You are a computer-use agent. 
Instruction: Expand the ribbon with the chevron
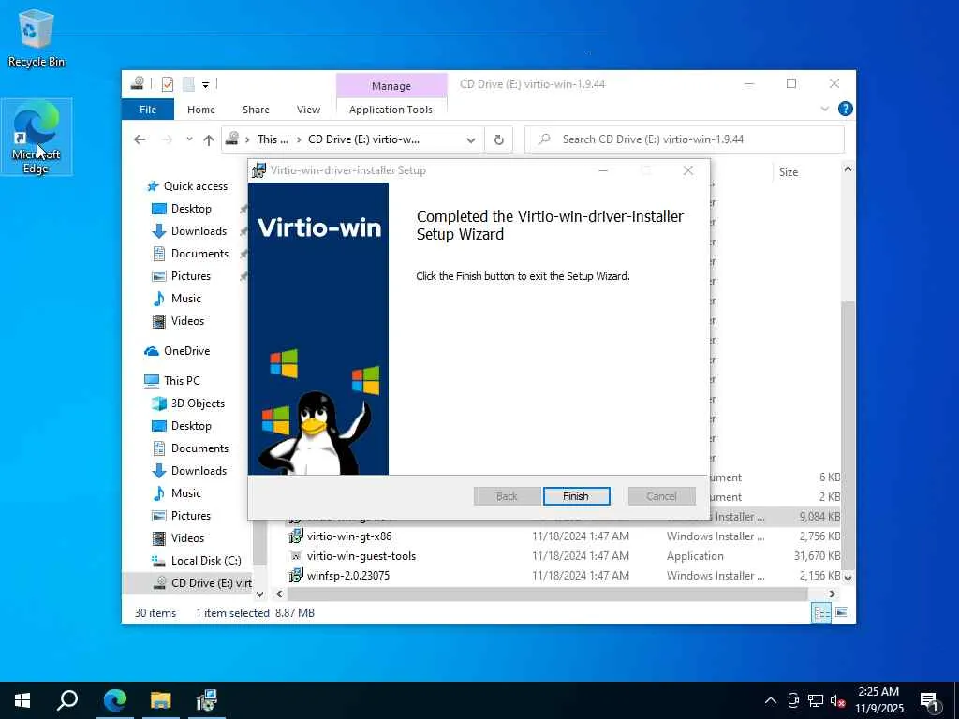coord(824,109)
